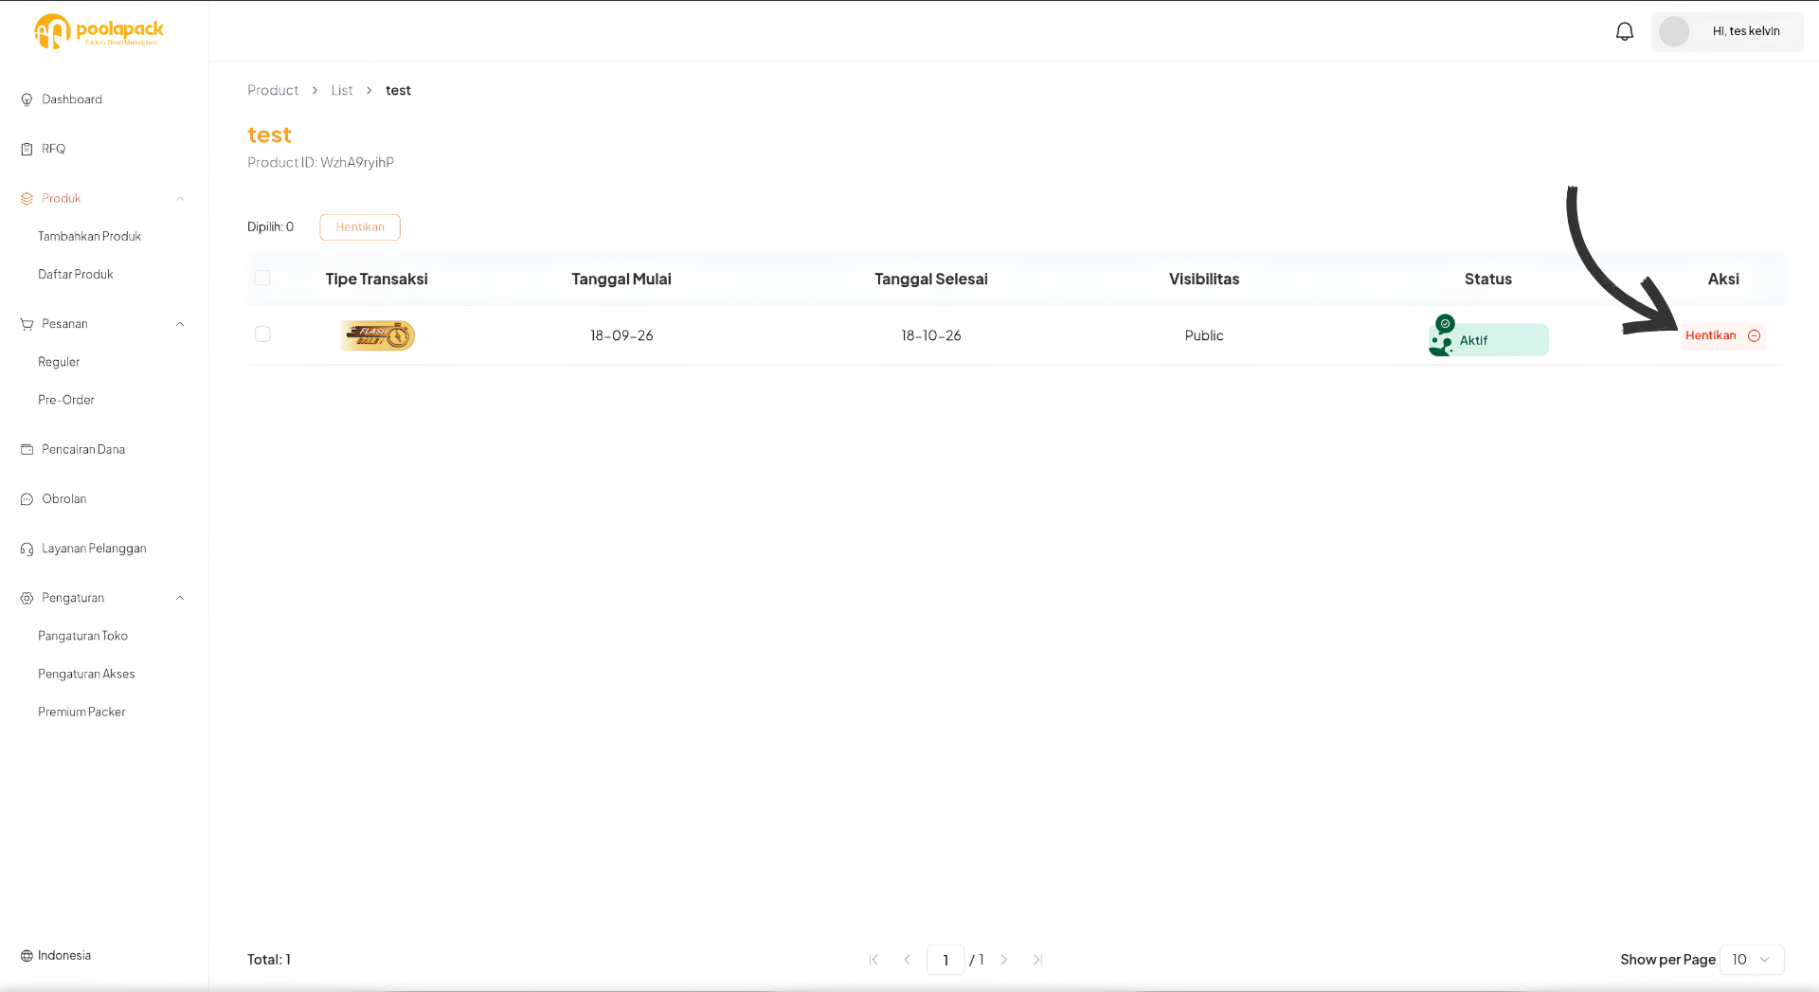Go to the first page
Screen dimensions: 1819x992
[x=873, y=960]
